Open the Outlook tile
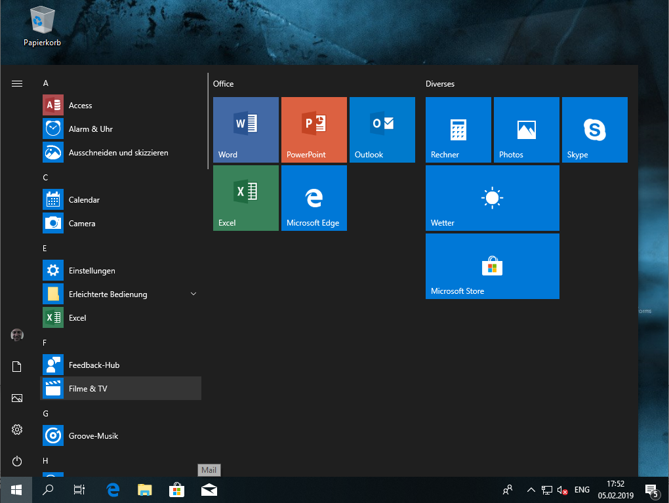This screenshot has width=669, height=503. click(x=382, y=130)
